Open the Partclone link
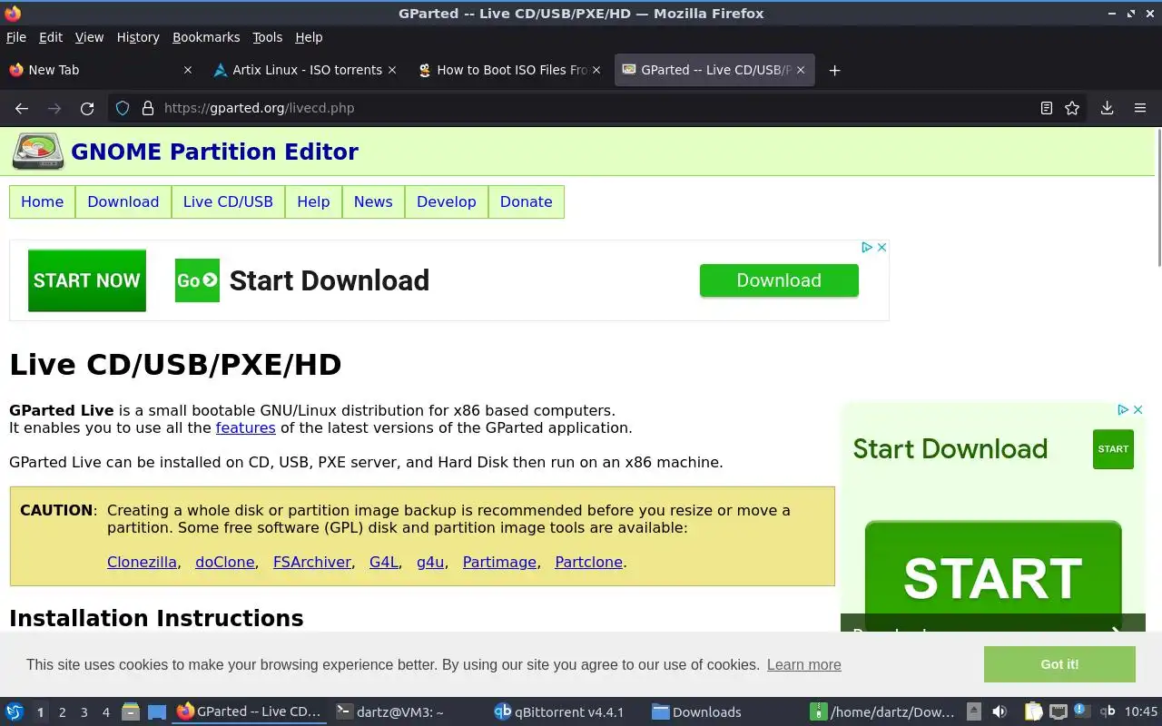The image size is (1162, 726). (x=588, y=562)
